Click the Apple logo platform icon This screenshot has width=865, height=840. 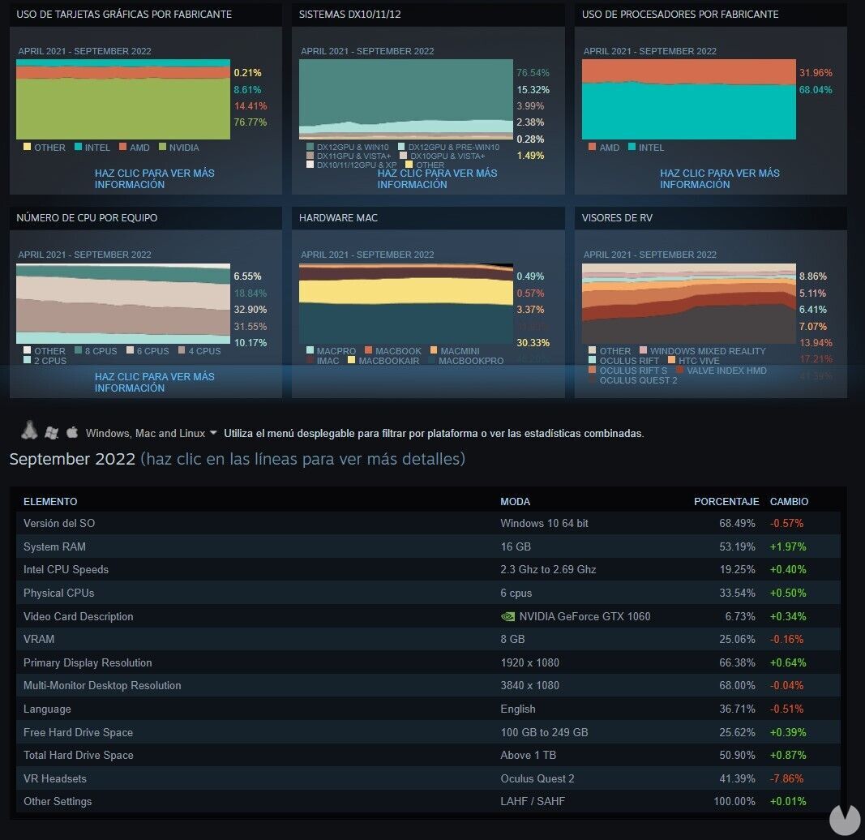tap(72, 432)
